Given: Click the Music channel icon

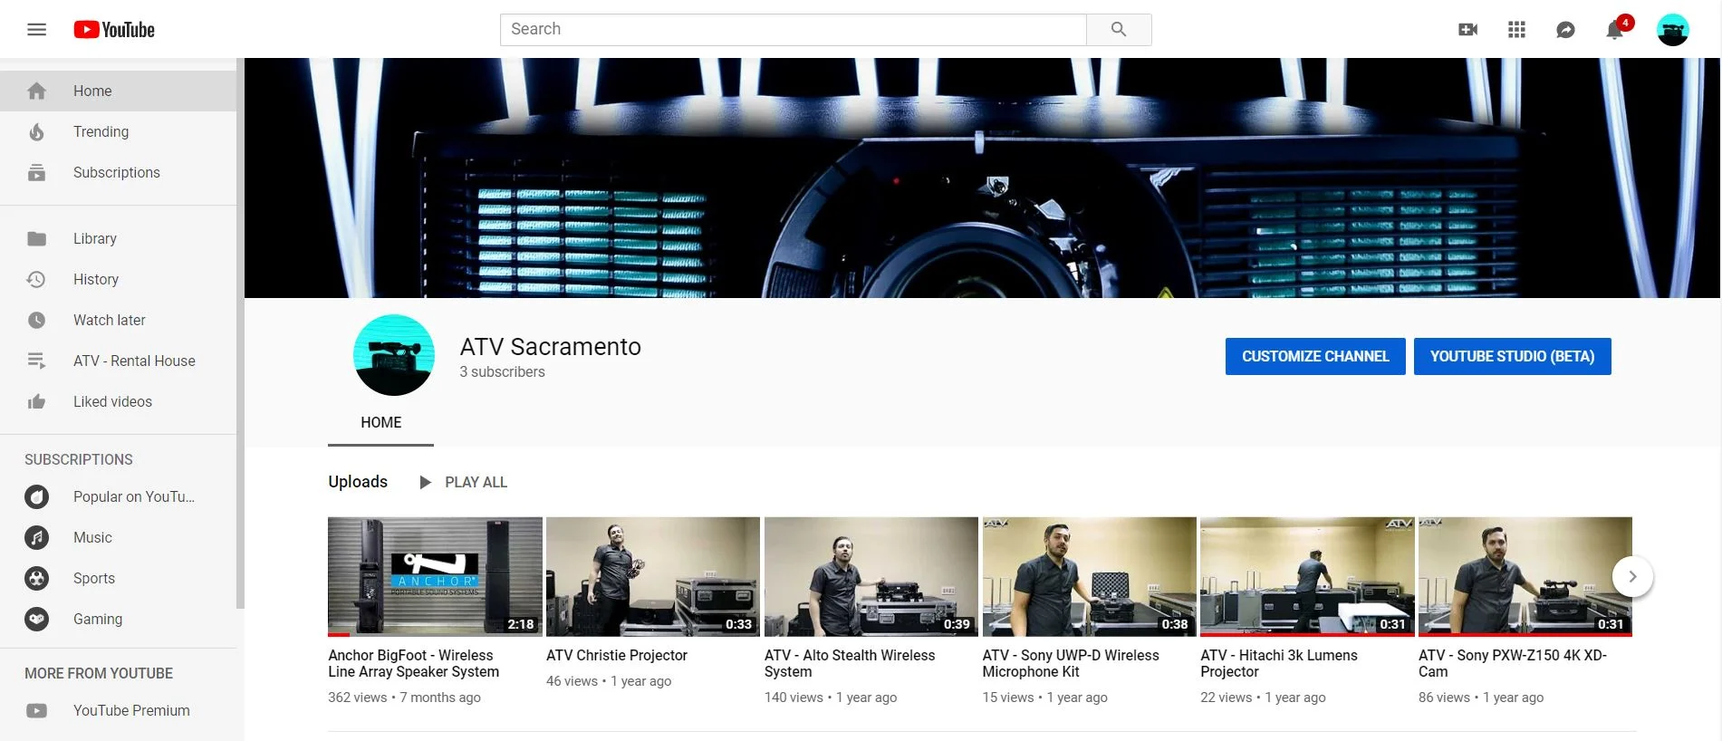Looking at the screenshot, I should 36,537.
